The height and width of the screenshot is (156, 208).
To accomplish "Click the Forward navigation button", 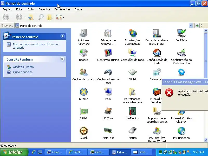I will tap(19, 17).
